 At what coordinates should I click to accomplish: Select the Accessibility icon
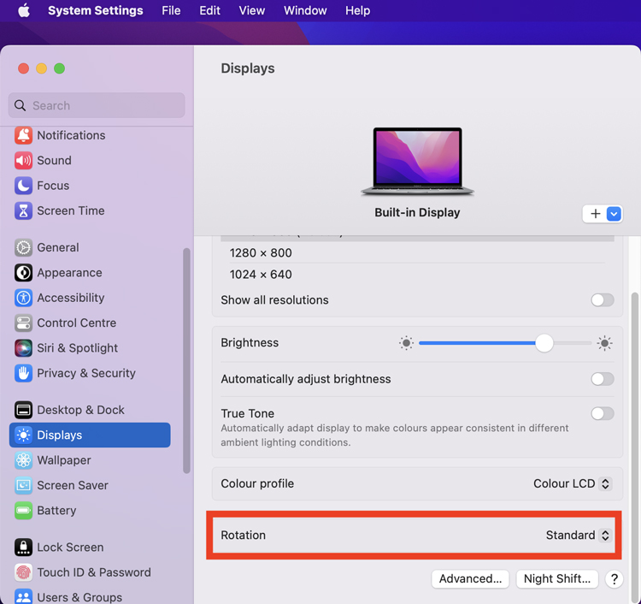click(23, 298)
